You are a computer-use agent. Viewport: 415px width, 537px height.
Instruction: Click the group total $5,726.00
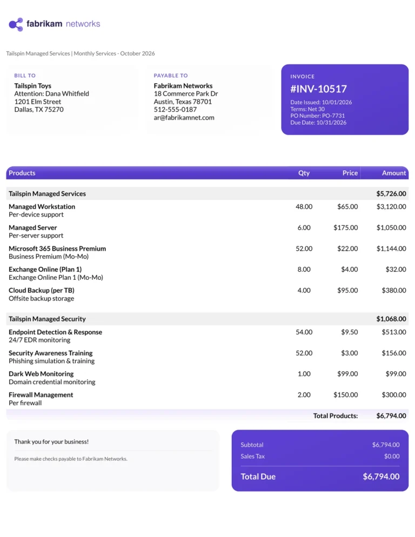(391, 193)
